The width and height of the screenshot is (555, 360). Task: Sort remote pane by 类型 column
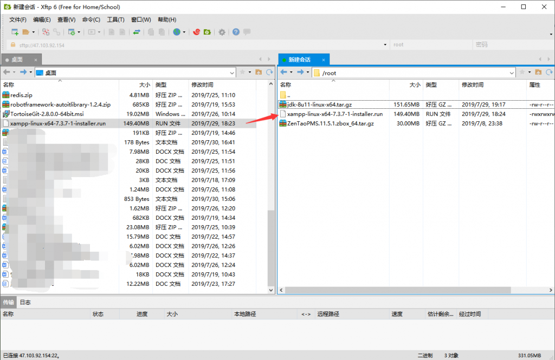click(x=441, y=85)
